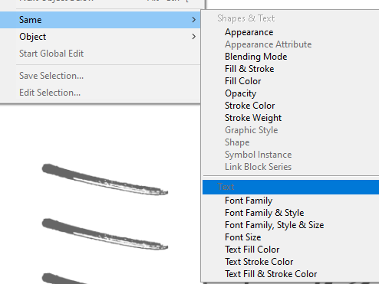Choose Save Selection...
Viewport: 379px width, 284px height.
(x=51, y=76)
